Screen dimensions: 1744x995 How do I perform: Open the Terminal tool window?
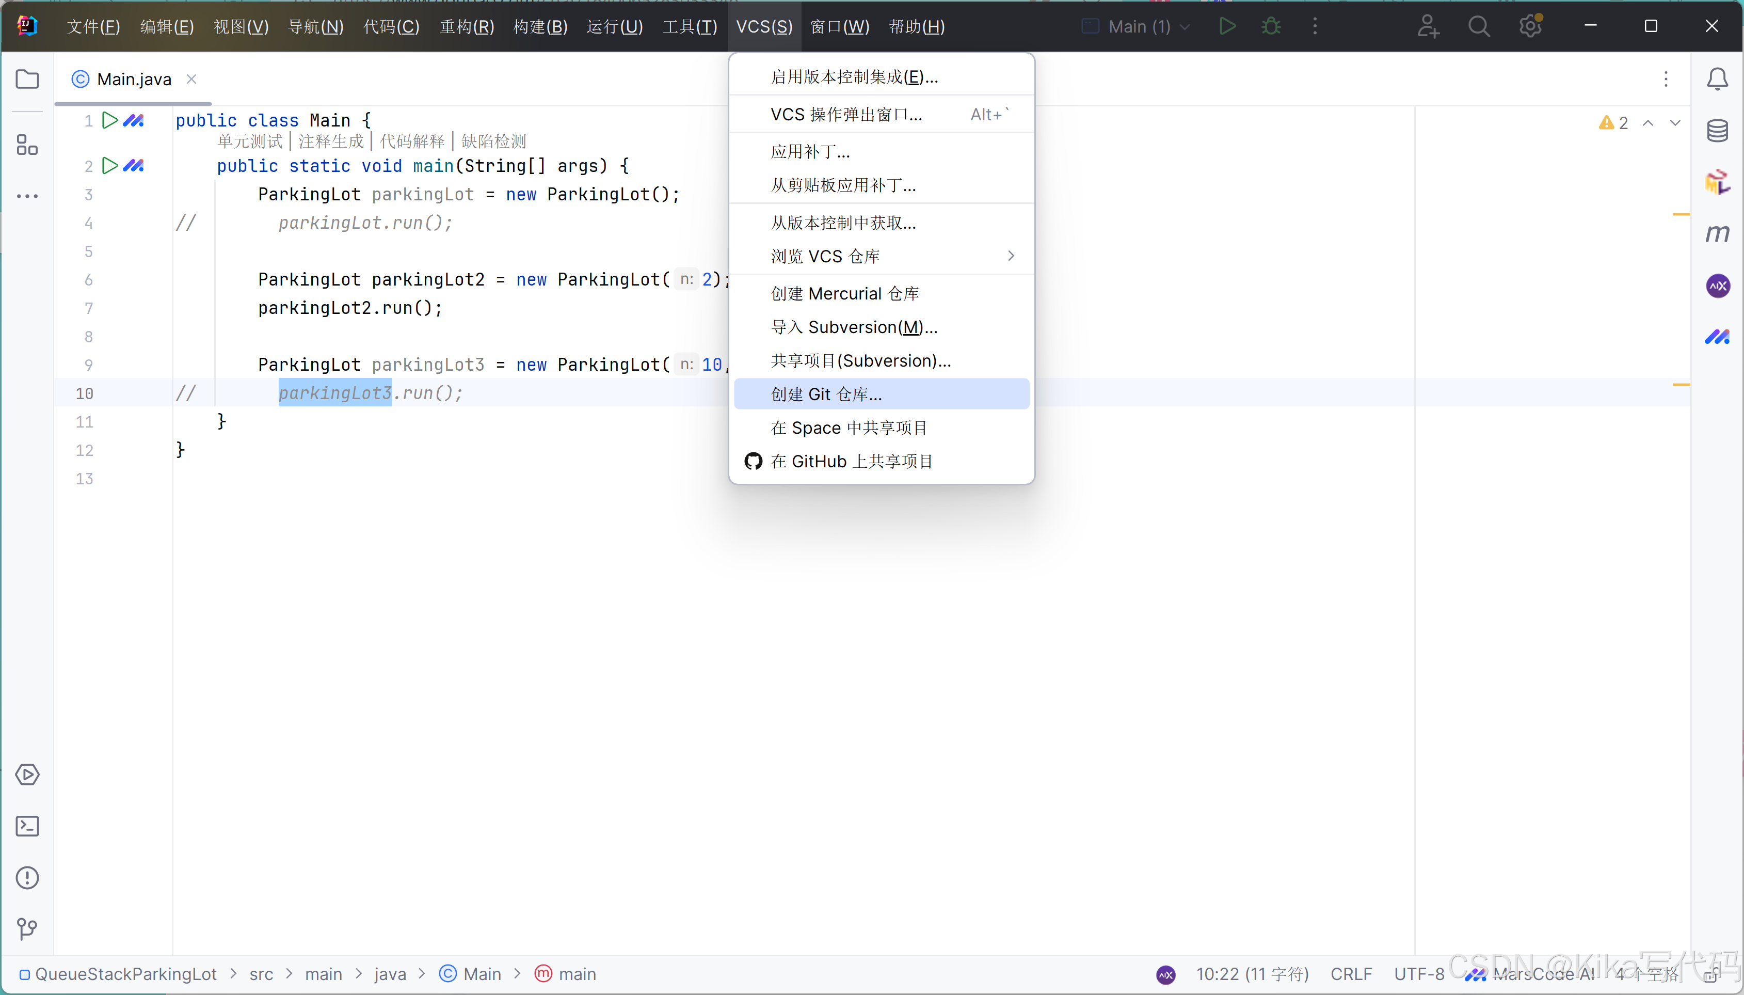[x=27, y=826]
